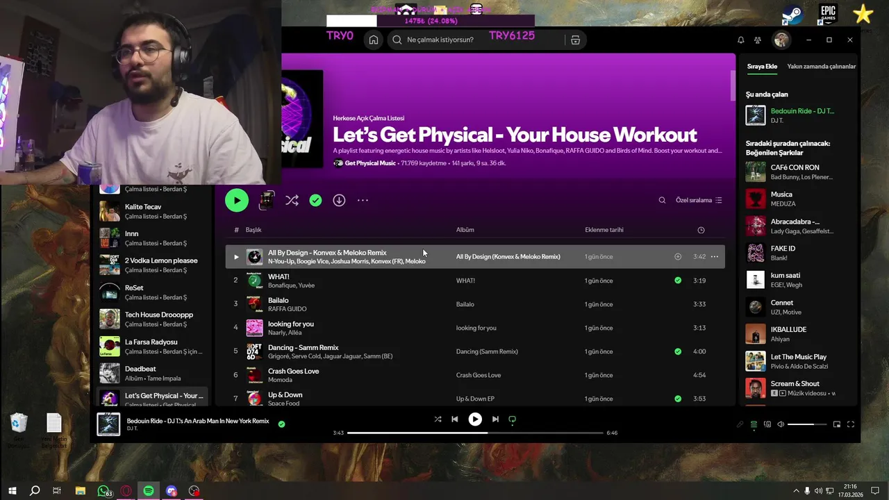889x500 pixels.
Task: Sort by the Albüm column header
Action: click(465, 230)
